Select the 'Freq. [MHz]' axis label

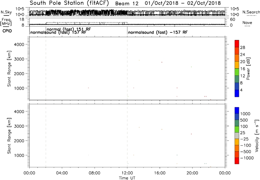(x=6, y=22)
